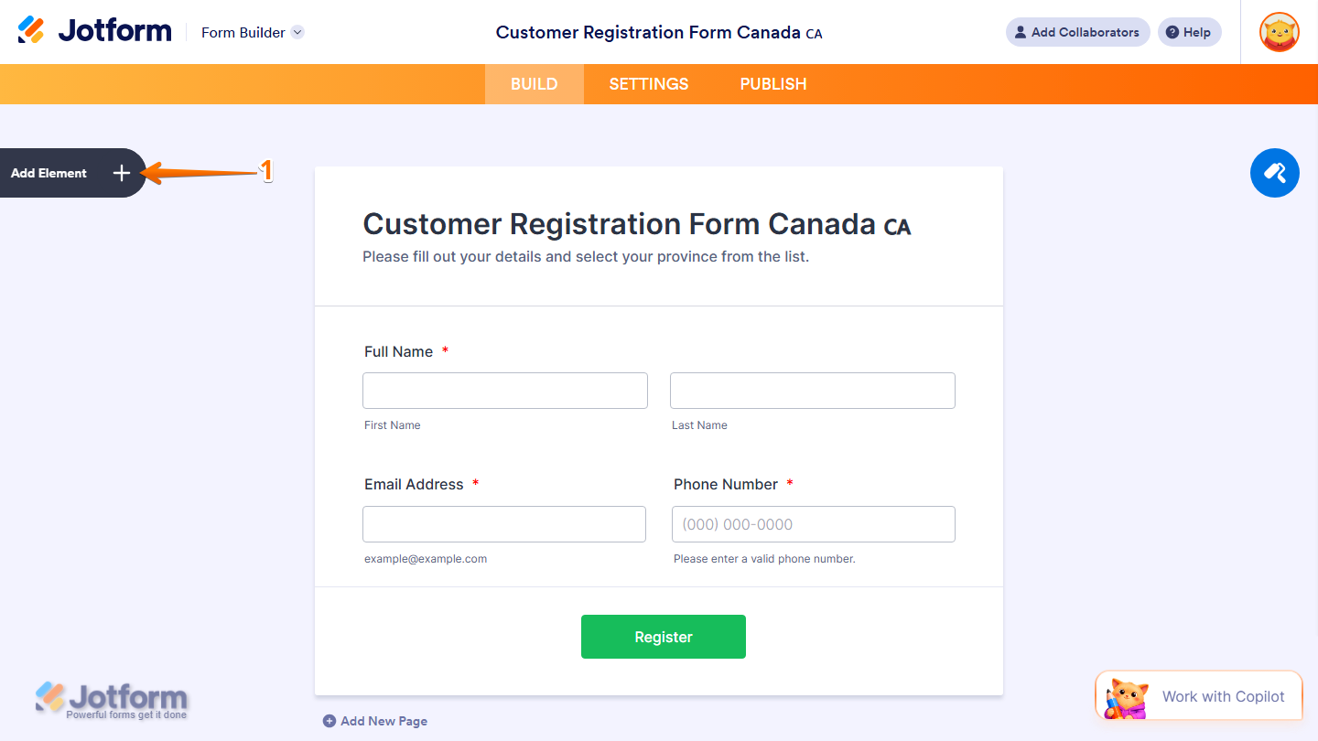Select the Email Address required asterisk
The image size is (1318, 741).
475,483
